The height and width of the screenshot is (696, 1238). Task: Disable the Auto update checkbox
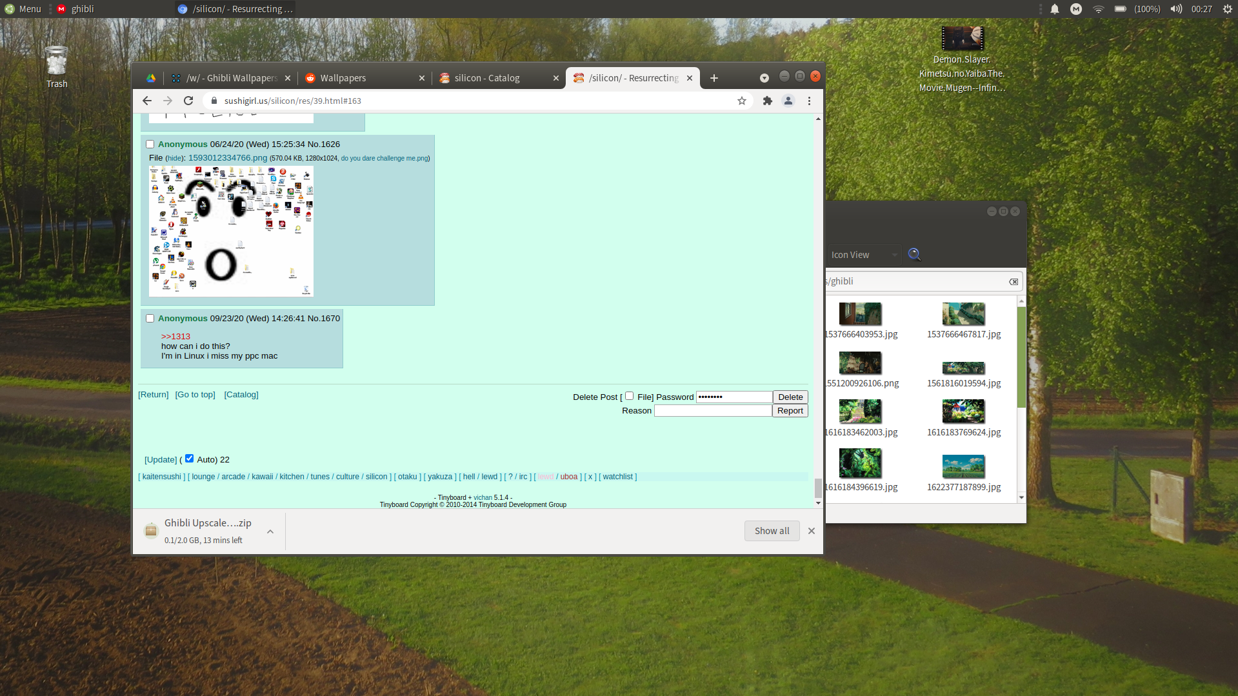pyautogui.click(x=190, y=459)
